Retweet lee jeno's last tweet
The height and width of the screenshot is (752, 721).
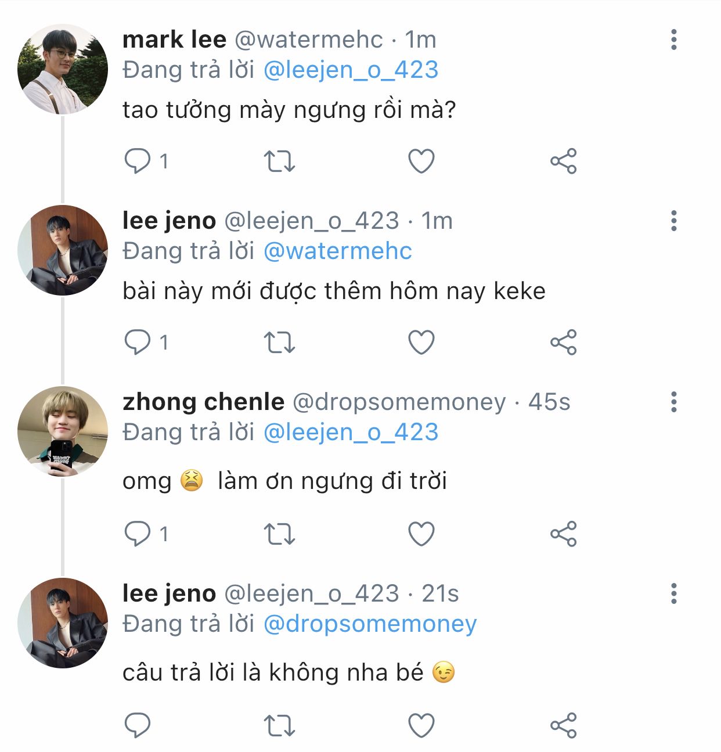point(279,725)
